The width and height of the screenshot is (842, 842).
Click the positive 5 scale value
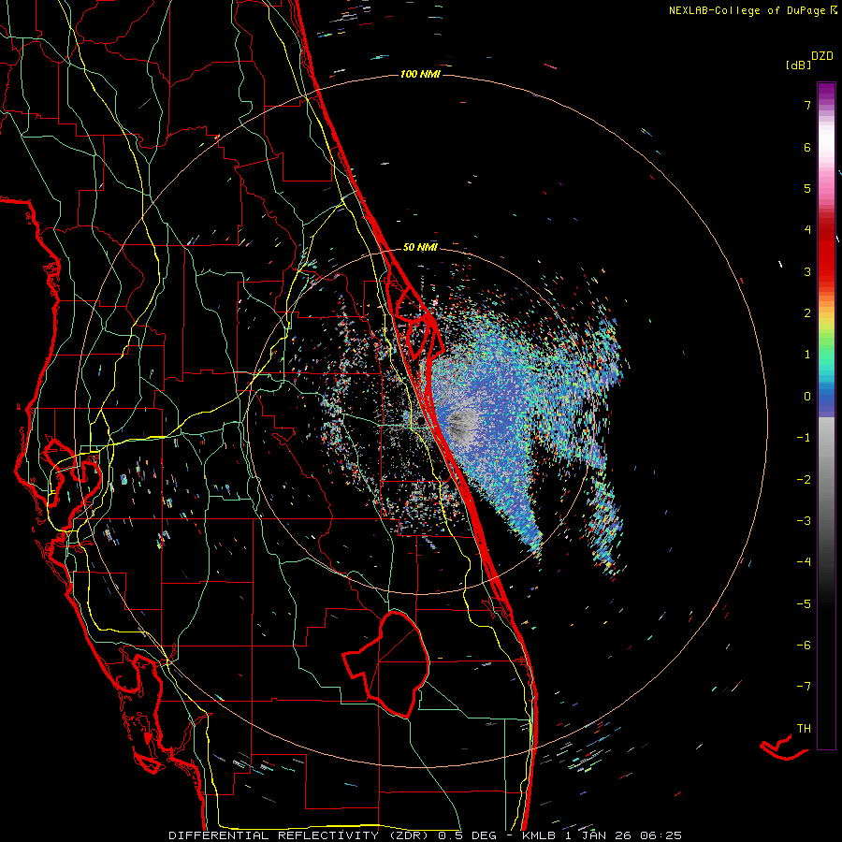coord(807,188)
